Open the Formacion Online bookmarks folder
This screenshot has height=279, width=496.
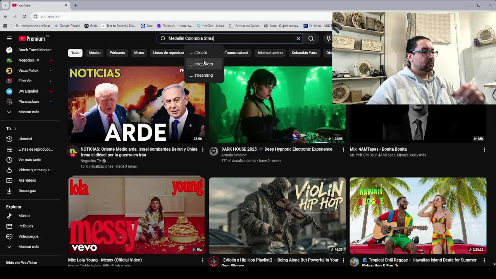point(244,26)
